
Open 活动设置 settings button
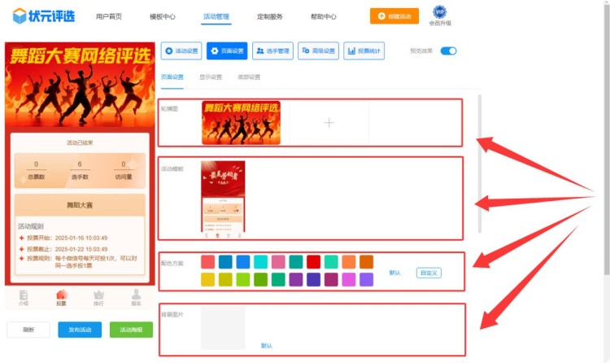[181, 50]
